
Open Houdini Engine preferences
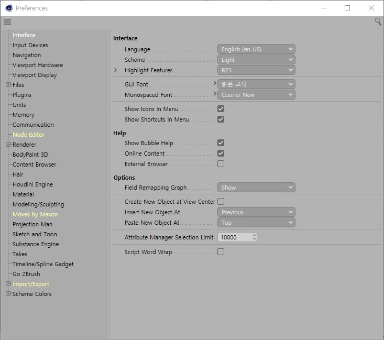[32, 184]
